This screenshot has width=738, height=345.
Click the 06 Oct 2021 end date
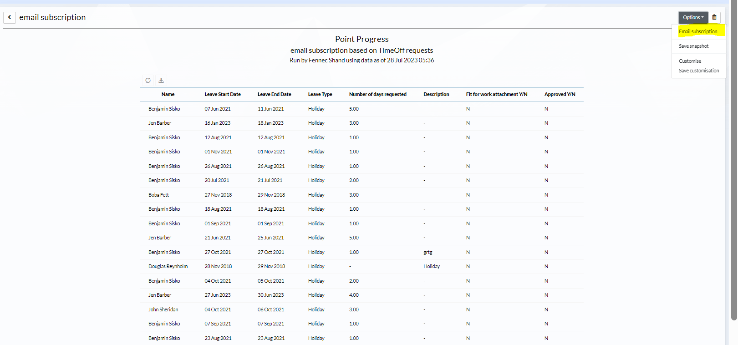coord(271,309)
